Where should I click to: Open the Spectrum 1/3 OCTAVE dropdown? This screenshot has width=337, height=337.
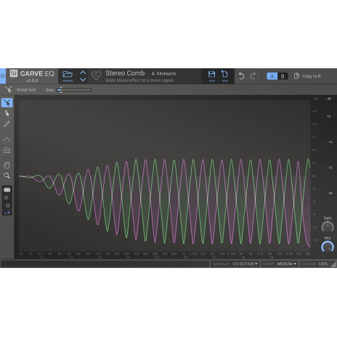pos(235,264)
